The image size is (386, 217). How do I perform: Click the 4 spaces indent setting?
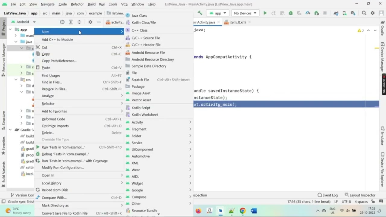[361, 202]
